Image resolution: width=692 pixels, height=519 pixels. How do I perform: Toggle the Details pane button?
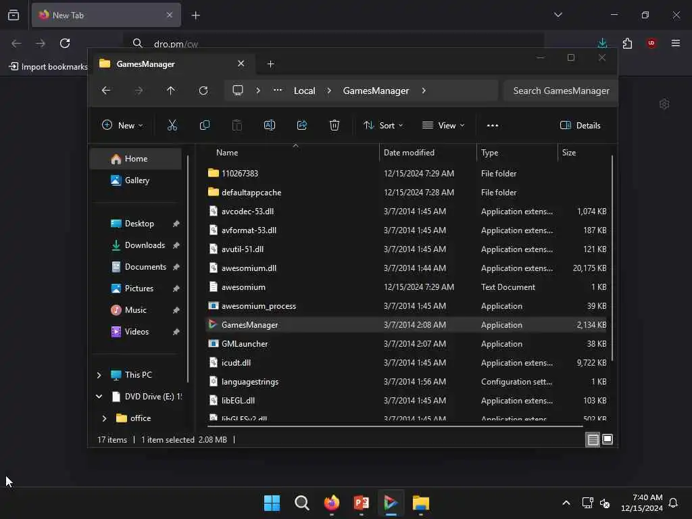(x=580, y=125)
